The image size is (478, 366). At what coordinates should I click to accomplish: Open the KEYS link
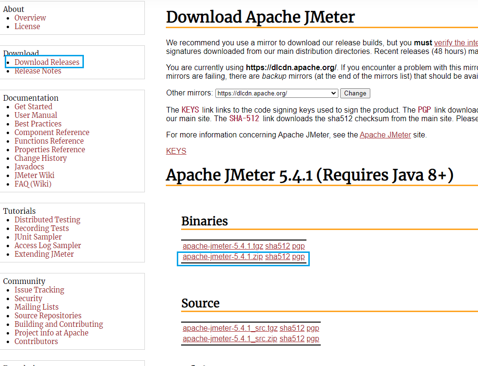pyautogui.click(x=176, y=151)
